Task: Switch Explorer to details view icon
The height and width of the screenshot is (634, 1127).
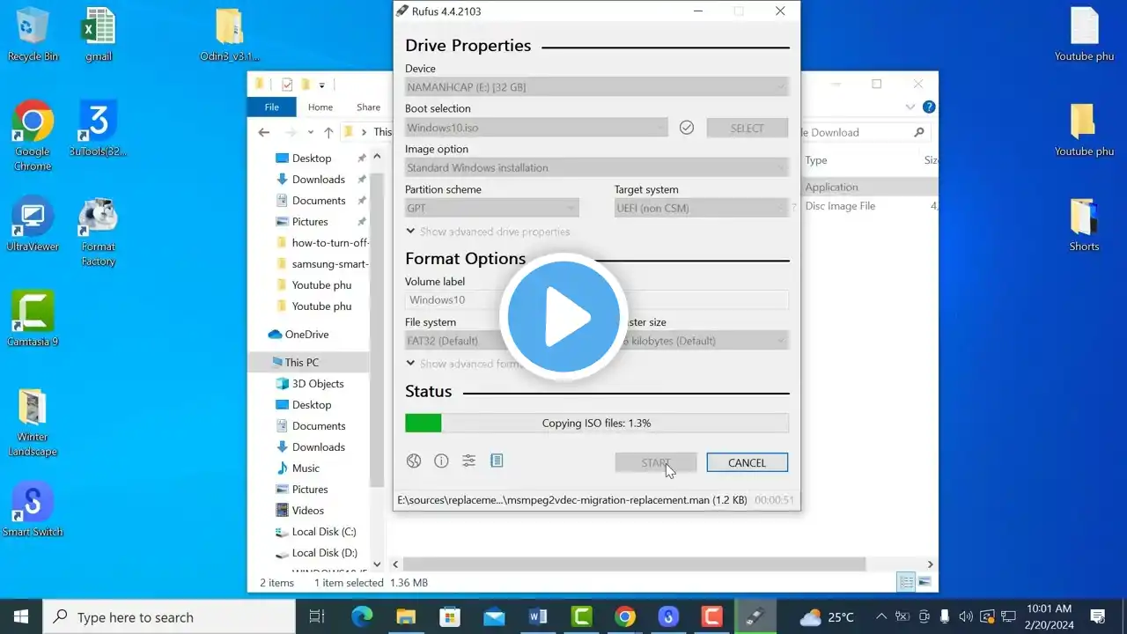Action: pyautogui.click(x=905, y=582)
